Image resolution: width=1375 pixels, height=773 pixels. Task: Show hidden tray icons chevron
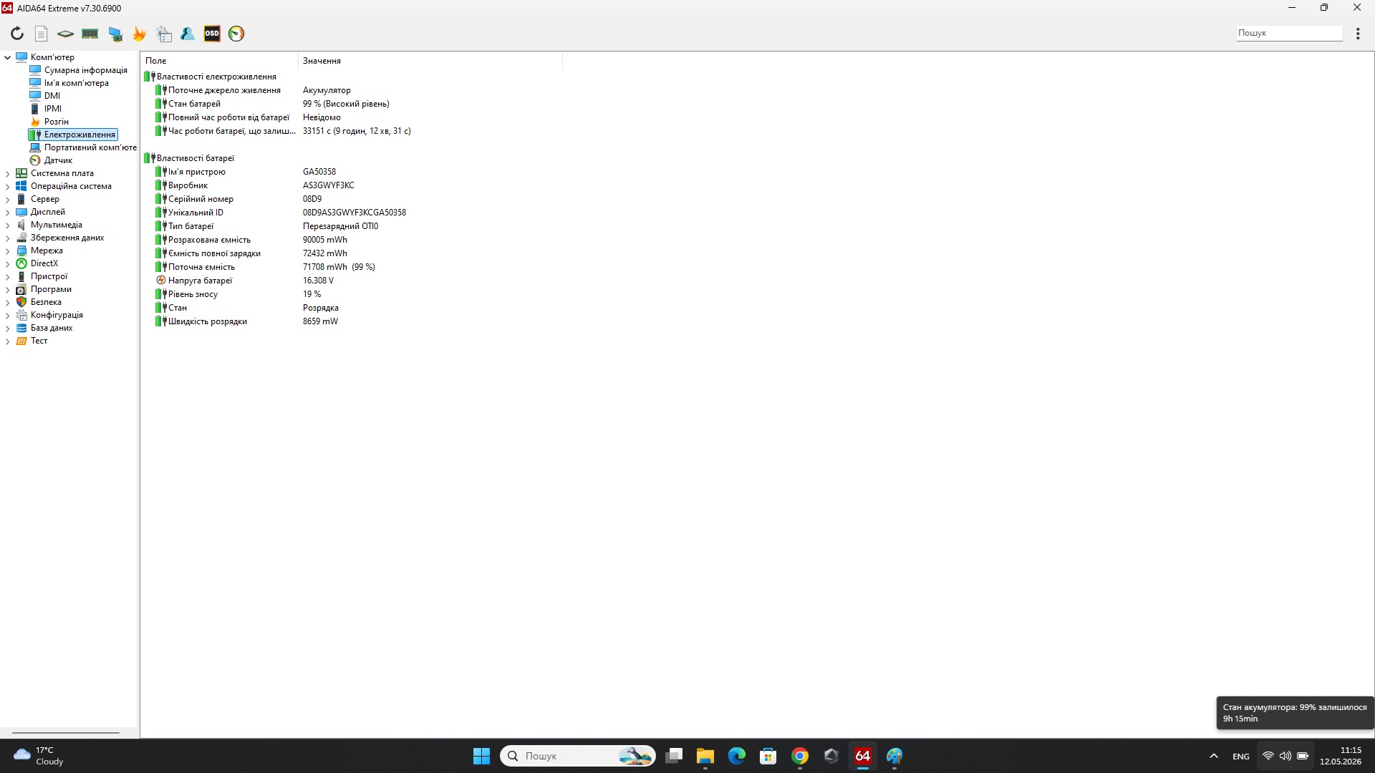pyautogui.click(x=1214, y=756)
